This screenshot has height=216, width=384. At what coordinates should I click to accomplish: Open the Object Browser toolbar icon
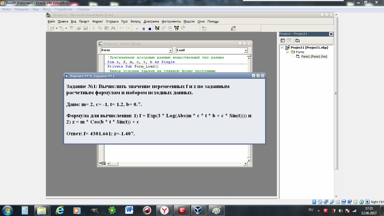coord(176,28)
